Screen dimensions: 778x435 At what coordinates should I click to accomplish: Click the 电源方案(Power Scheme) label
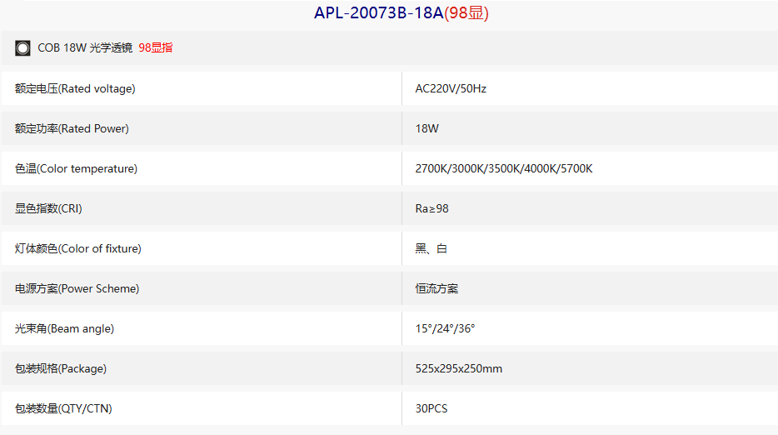tap(77, 288)
